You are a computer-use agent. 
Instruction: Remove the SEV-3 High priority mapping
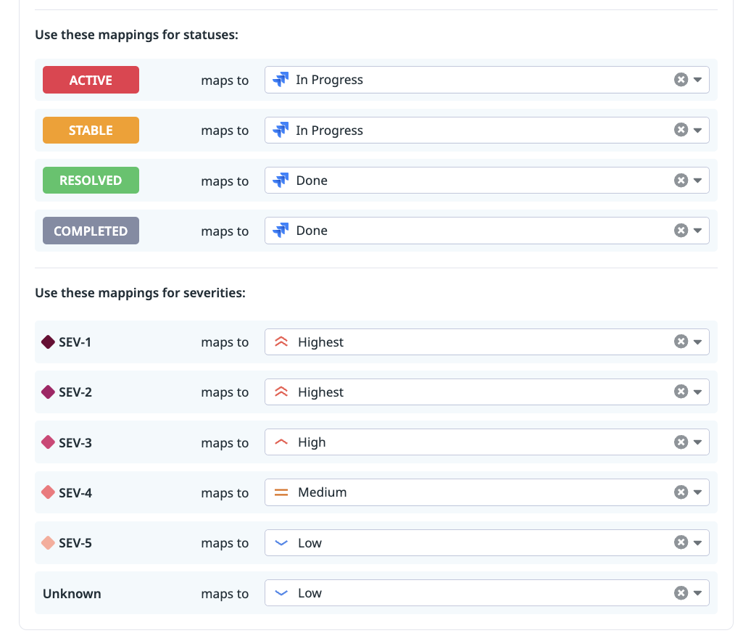coord(681,442)
